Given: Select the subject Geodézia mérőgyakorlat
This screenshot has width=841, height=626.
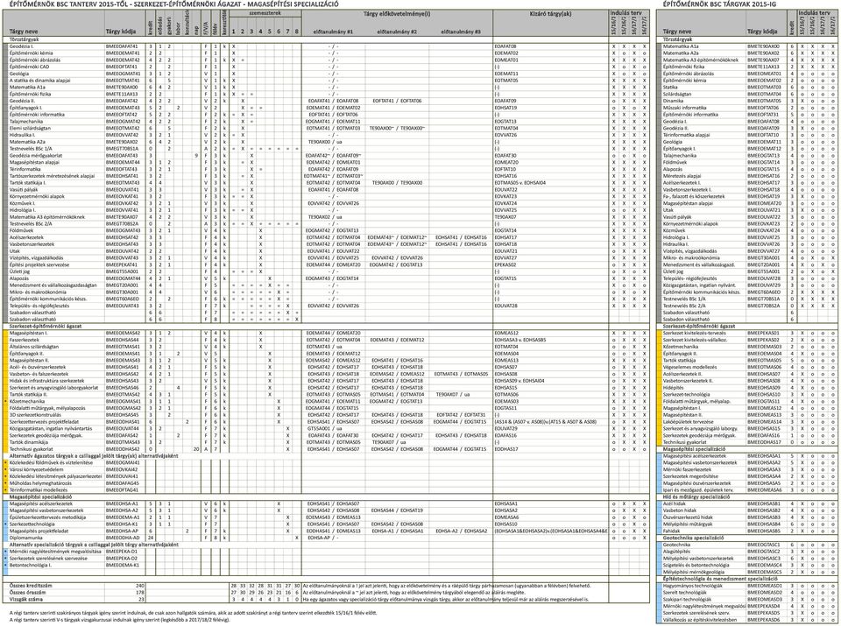Looking at the screenshot, I should tap(35, 156).
